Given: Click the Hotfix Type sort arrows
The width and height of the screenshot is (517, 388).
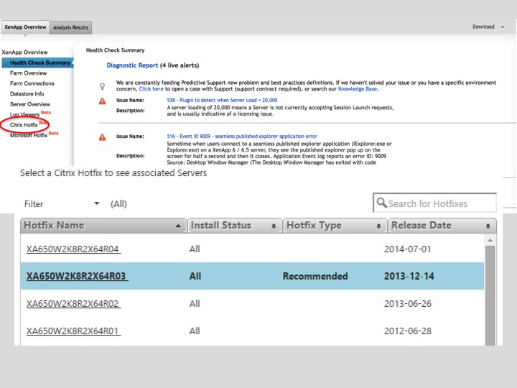Looking at the screenshot, I should [x=378, y=226].
